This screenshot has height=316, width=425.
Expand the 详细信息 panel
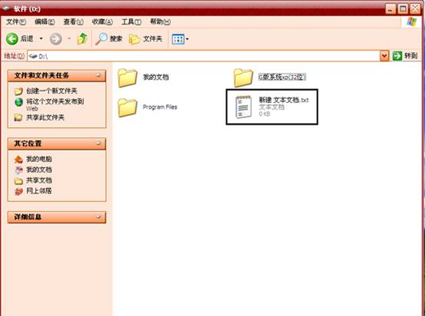98,217
